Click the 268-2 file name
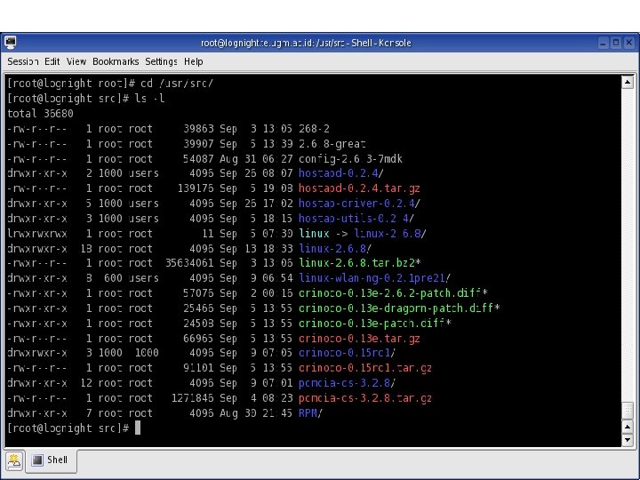The width and height of the screenshot is (640, 480). pyautogui.click(x=314, y=129)
